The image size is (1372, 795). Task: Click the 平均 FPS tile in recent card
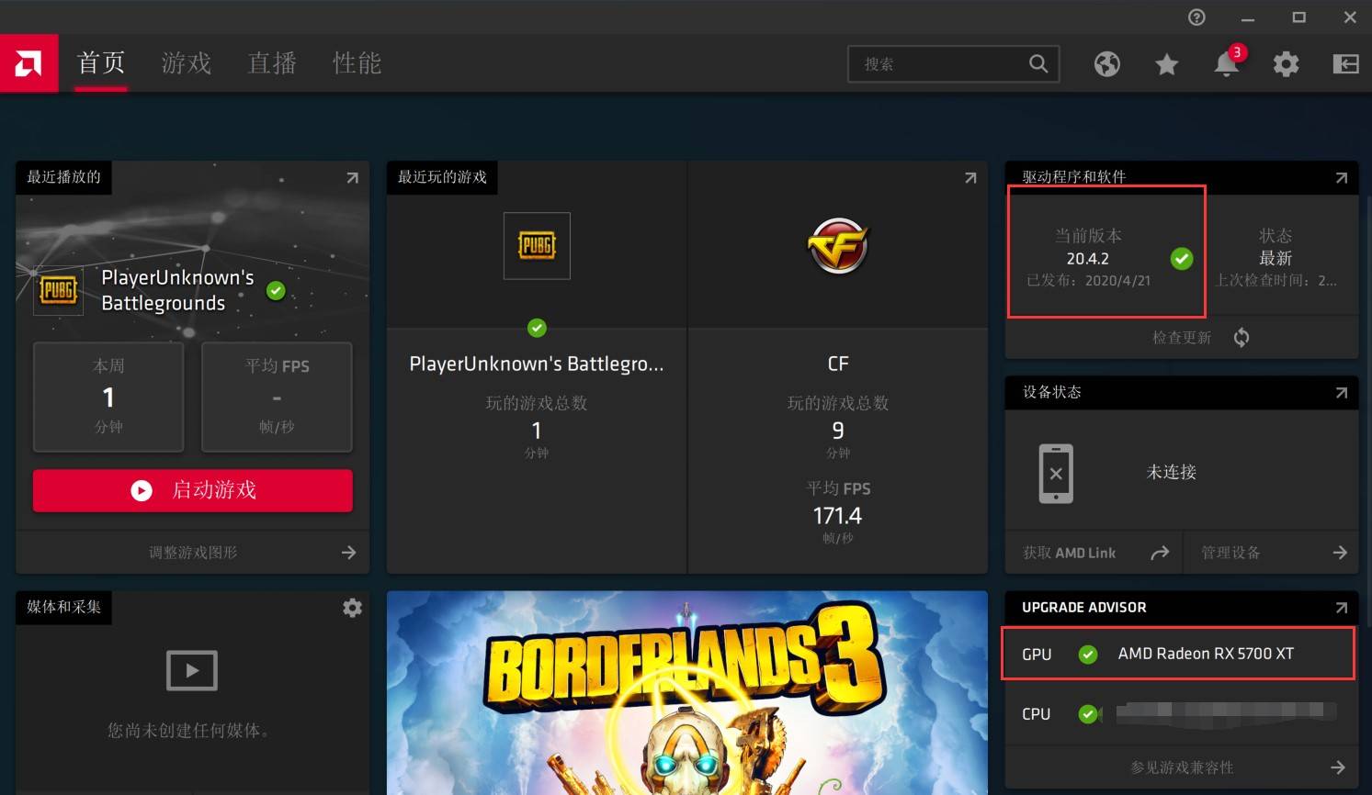[x=277, y=397]
